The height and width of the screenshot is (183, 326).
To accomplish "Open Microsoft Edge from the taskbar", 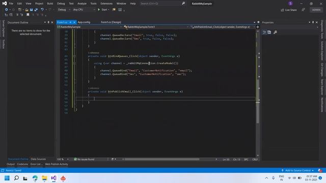I will click(x=35, y=178).
